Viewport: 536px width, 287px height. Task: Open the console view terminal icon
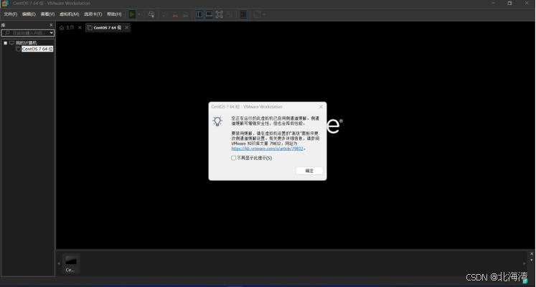(243, 14)
